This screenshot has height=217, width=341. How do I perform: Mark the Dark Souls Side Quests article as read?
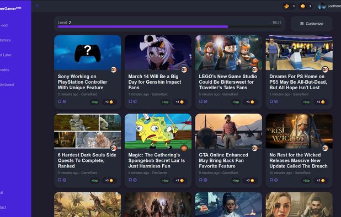[x=65, y=180]
